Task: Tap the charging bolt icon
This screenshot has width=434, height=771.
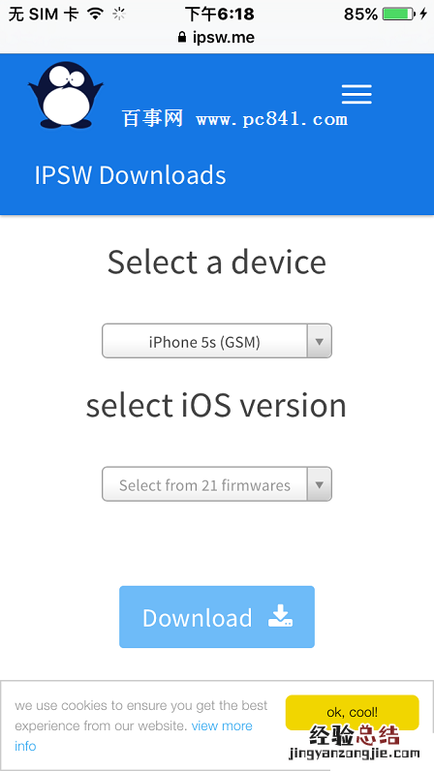Action: pyautogui.click(x=423, y=14)
